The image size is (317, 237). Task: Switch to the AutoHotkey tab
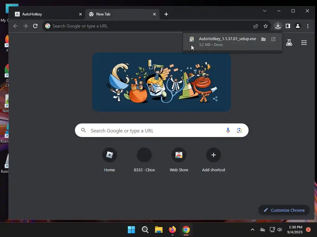point(48,14)
